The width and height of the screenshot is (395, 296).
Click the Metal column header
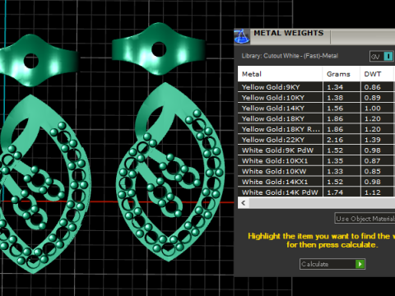280,74
